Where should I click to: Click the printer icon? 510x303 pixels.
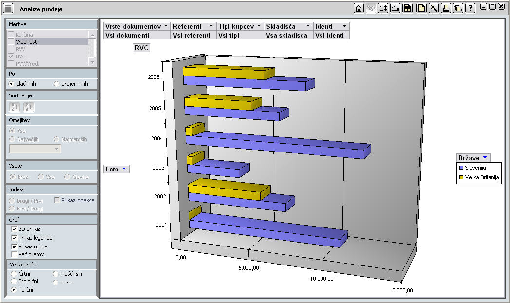(446, 8)
